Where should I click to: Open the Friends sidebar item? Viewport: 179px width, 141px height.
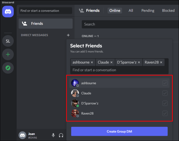46,24
